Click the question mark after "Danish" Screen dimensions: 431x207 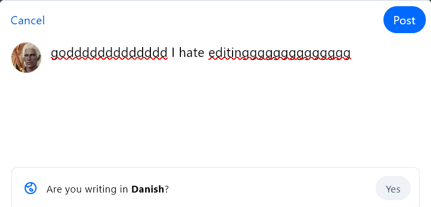(x=167, y=189)
